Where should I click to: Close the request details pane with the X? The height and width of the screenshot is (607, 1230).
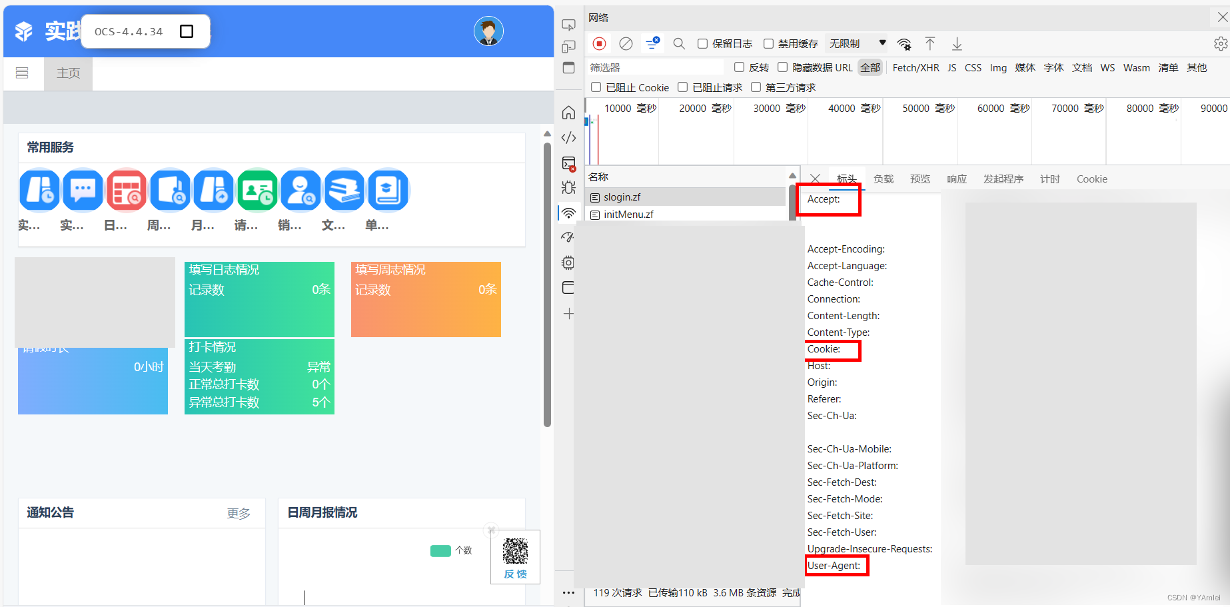(815, 179)
